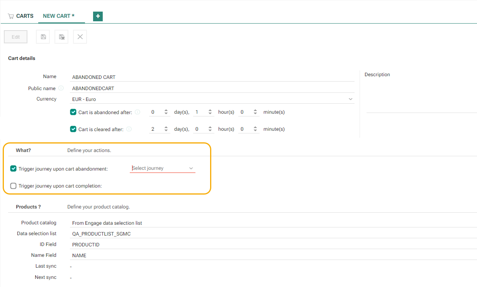
Task: Adjust cleared-after days stepper
Action: (166, 129)
